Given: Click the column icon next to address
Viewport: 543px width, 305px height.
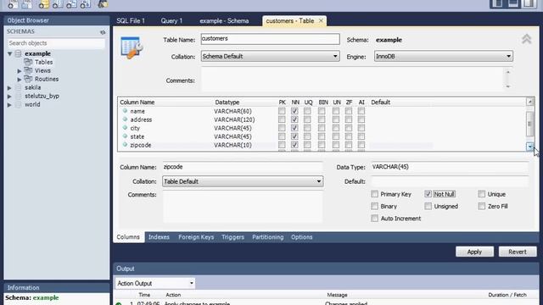Looking at the screenshot, I should tap(125, 119).
